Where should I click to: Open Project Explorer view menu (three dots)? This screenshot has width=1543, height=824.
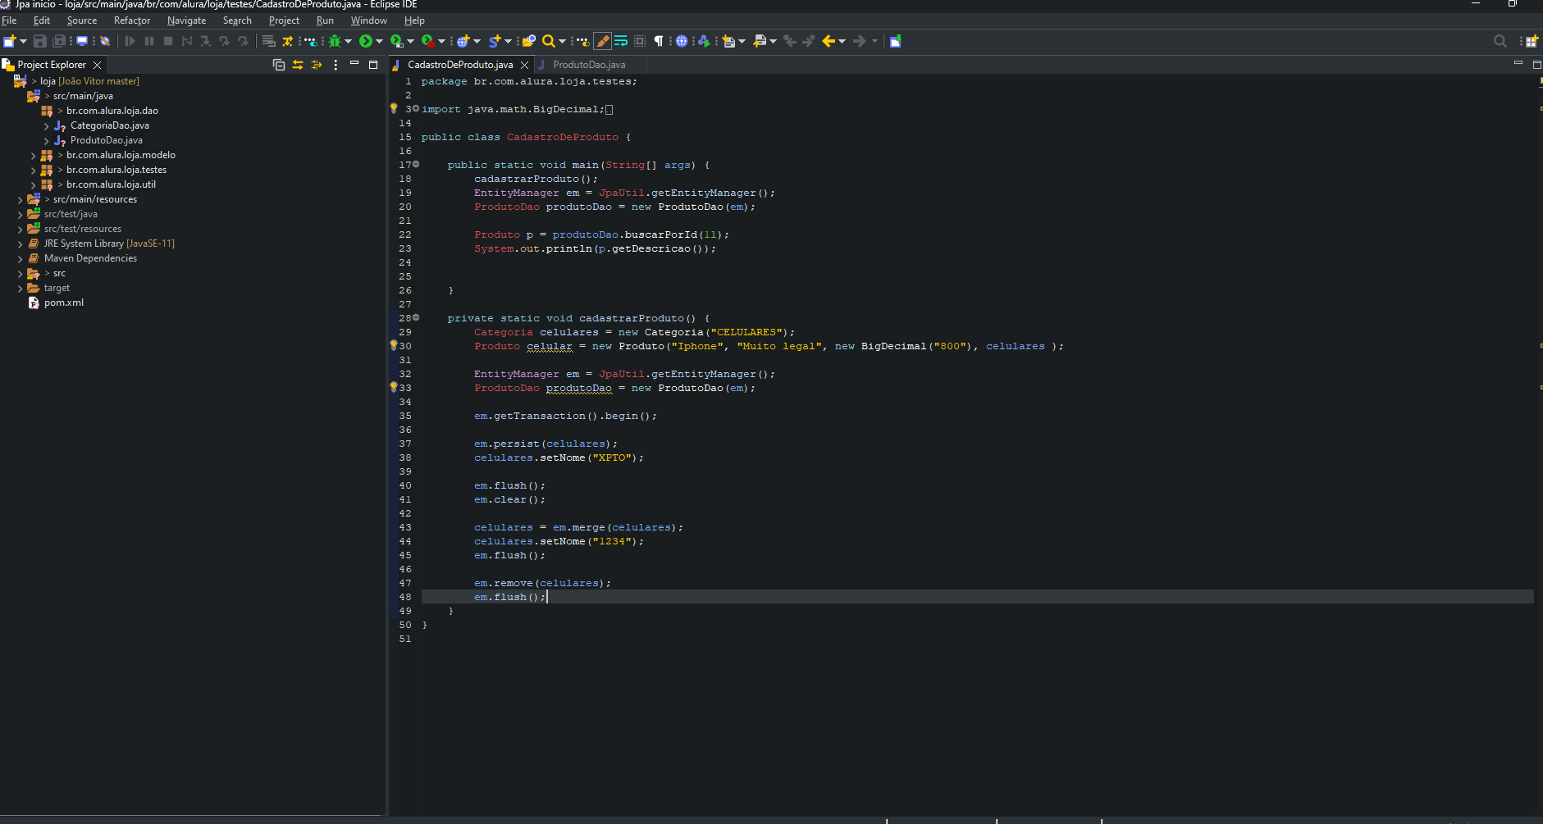coord(336,65)
